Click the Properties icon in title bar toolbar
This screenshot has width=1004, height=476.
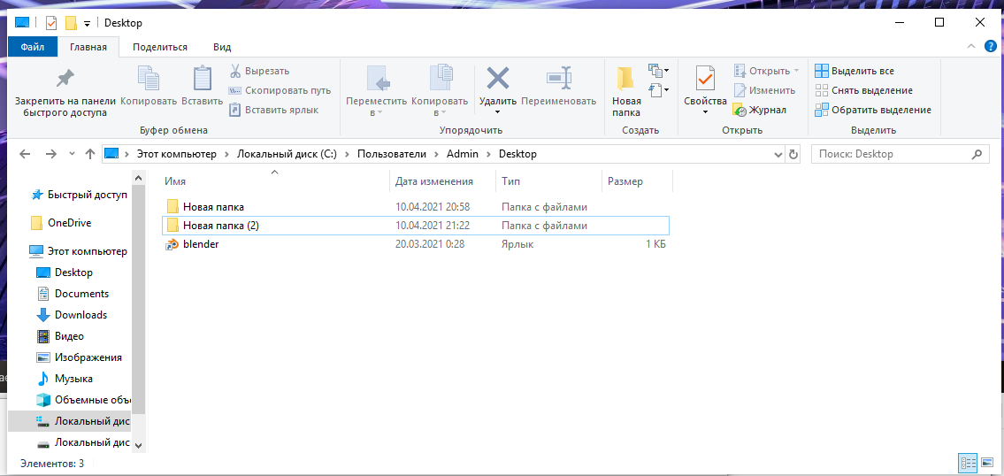coord(51,23)
